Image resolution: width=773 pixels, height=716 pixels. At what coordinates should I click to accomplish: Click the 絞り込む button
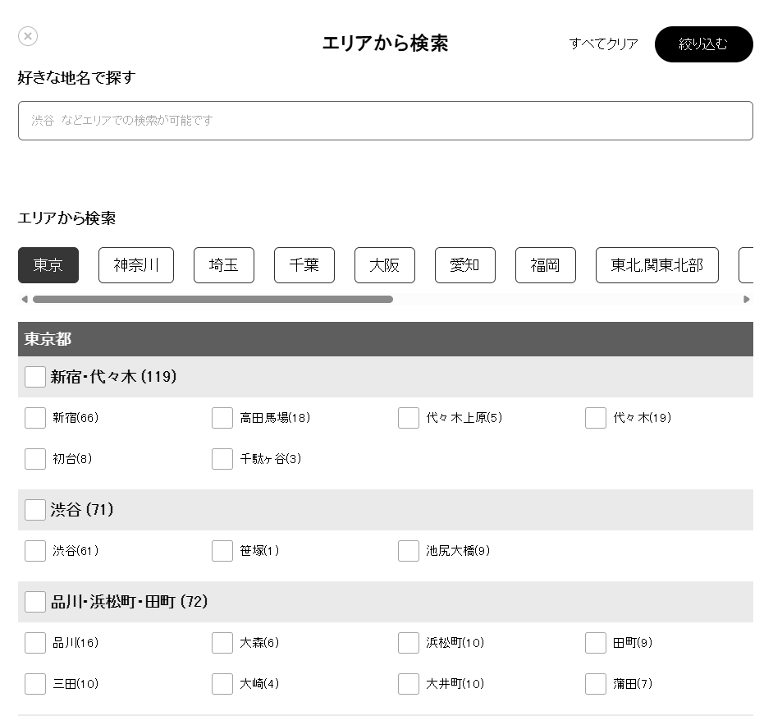[x=703, y=44]
